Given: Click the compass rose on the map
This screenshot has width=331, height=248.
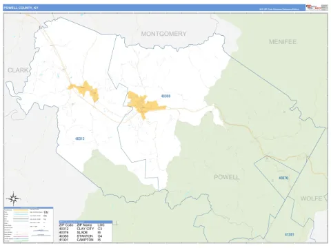Looking at the screenshot, I should pyautogui.click(x=14, y=198).
